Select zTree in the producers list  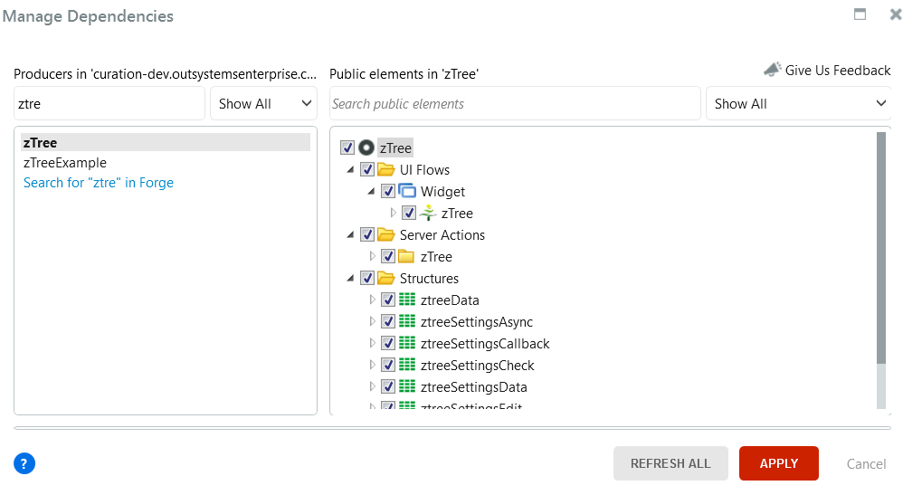click(166, 142)
